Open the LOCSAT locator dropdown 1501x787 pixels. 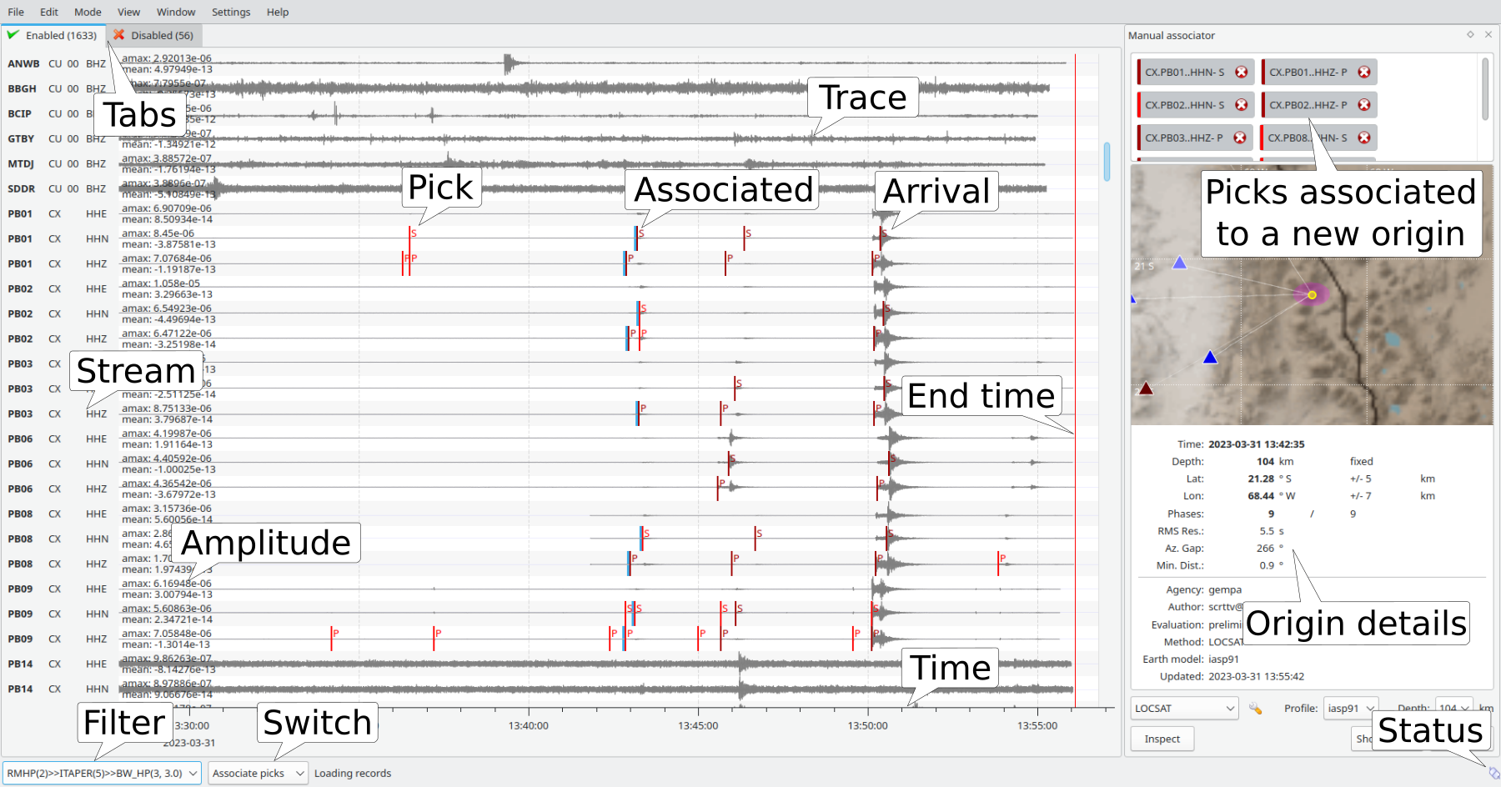click(1184, 709)
